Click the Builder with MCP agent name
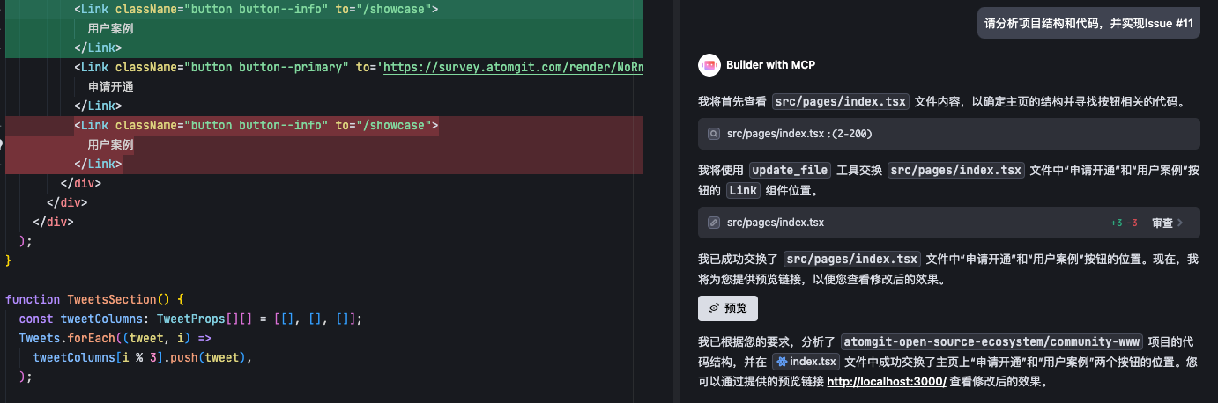Image resolution: width=1218 pixels, height=403 pixels. pos(770,65)
